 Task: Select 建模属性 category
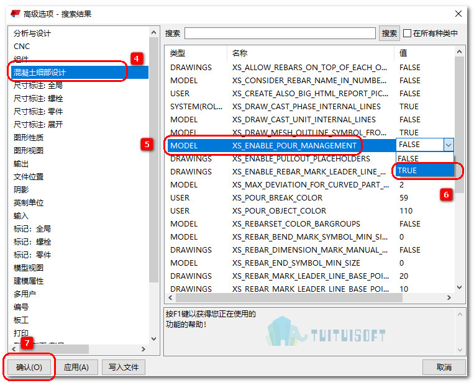click(x=29, y=281)
